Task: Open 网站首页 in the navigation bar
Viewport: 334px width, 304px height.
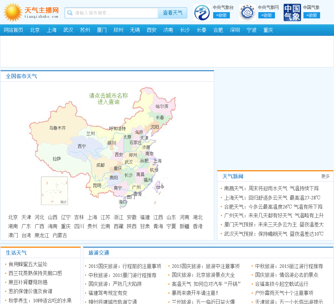Action: (14, 30)
